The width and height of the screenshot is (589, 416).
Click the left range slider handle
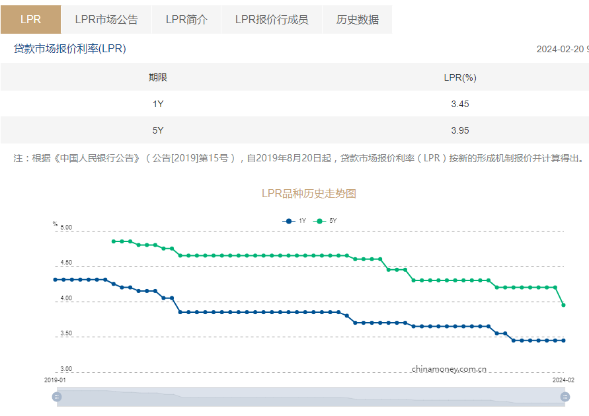pos(57,396)
